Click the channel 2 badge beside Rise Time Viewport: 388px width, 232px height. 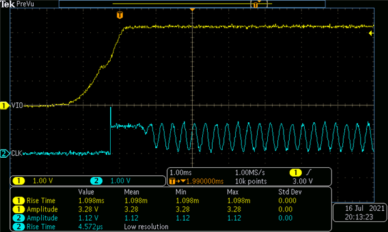(x=19, y=227)
